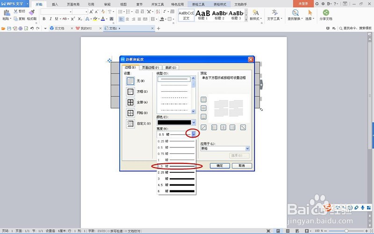Click the sort A-Z icon

(158, 11)
